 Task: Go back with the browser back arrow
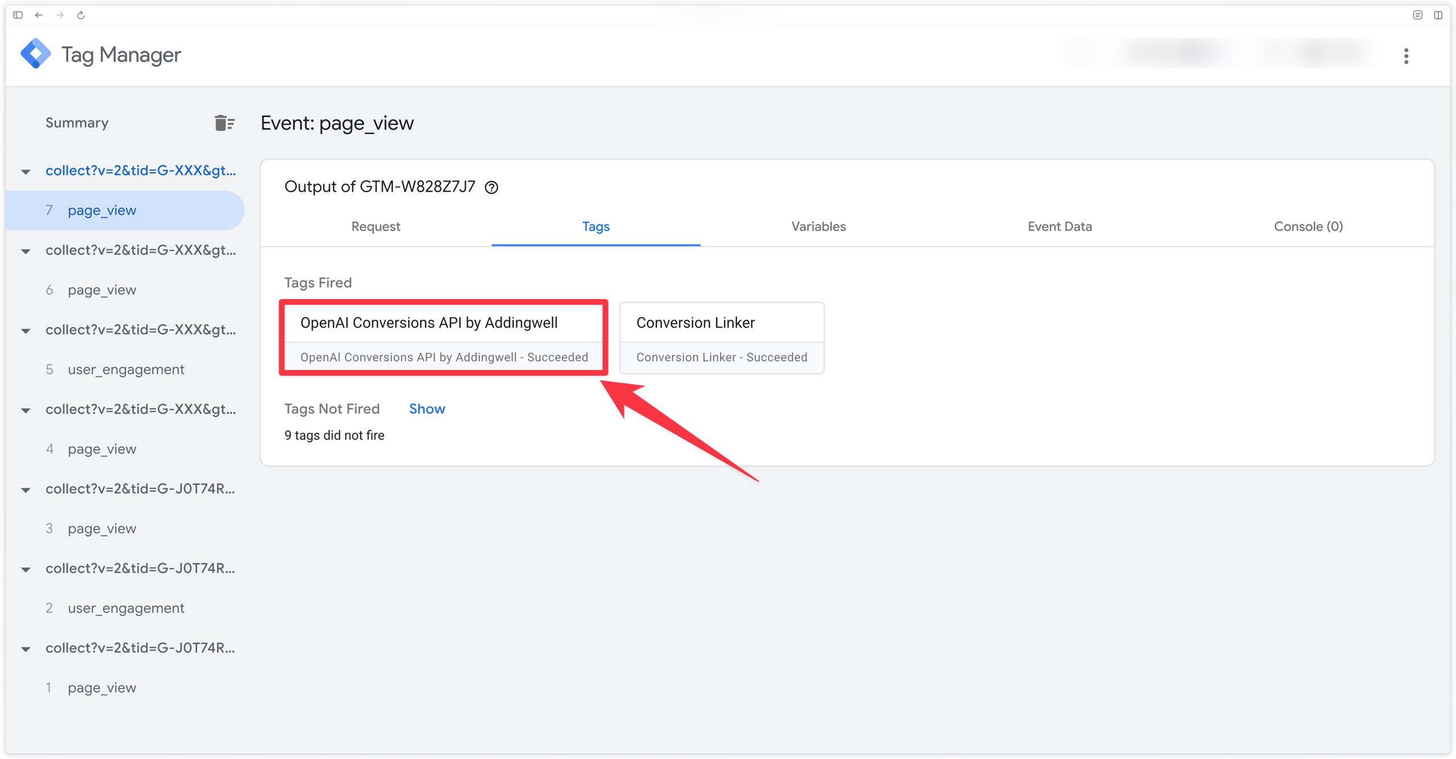39,15
